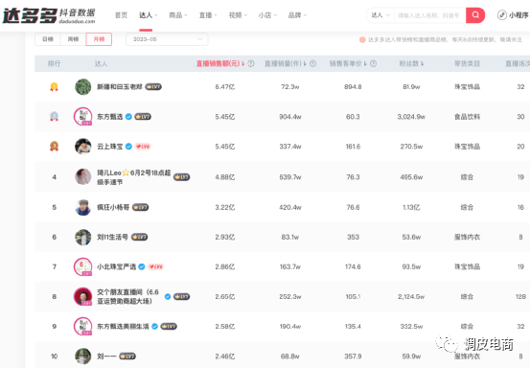Go to 首页 home page
Image resolution: width=530 pixels, height=368 pixels.
(x=121, y=15)
